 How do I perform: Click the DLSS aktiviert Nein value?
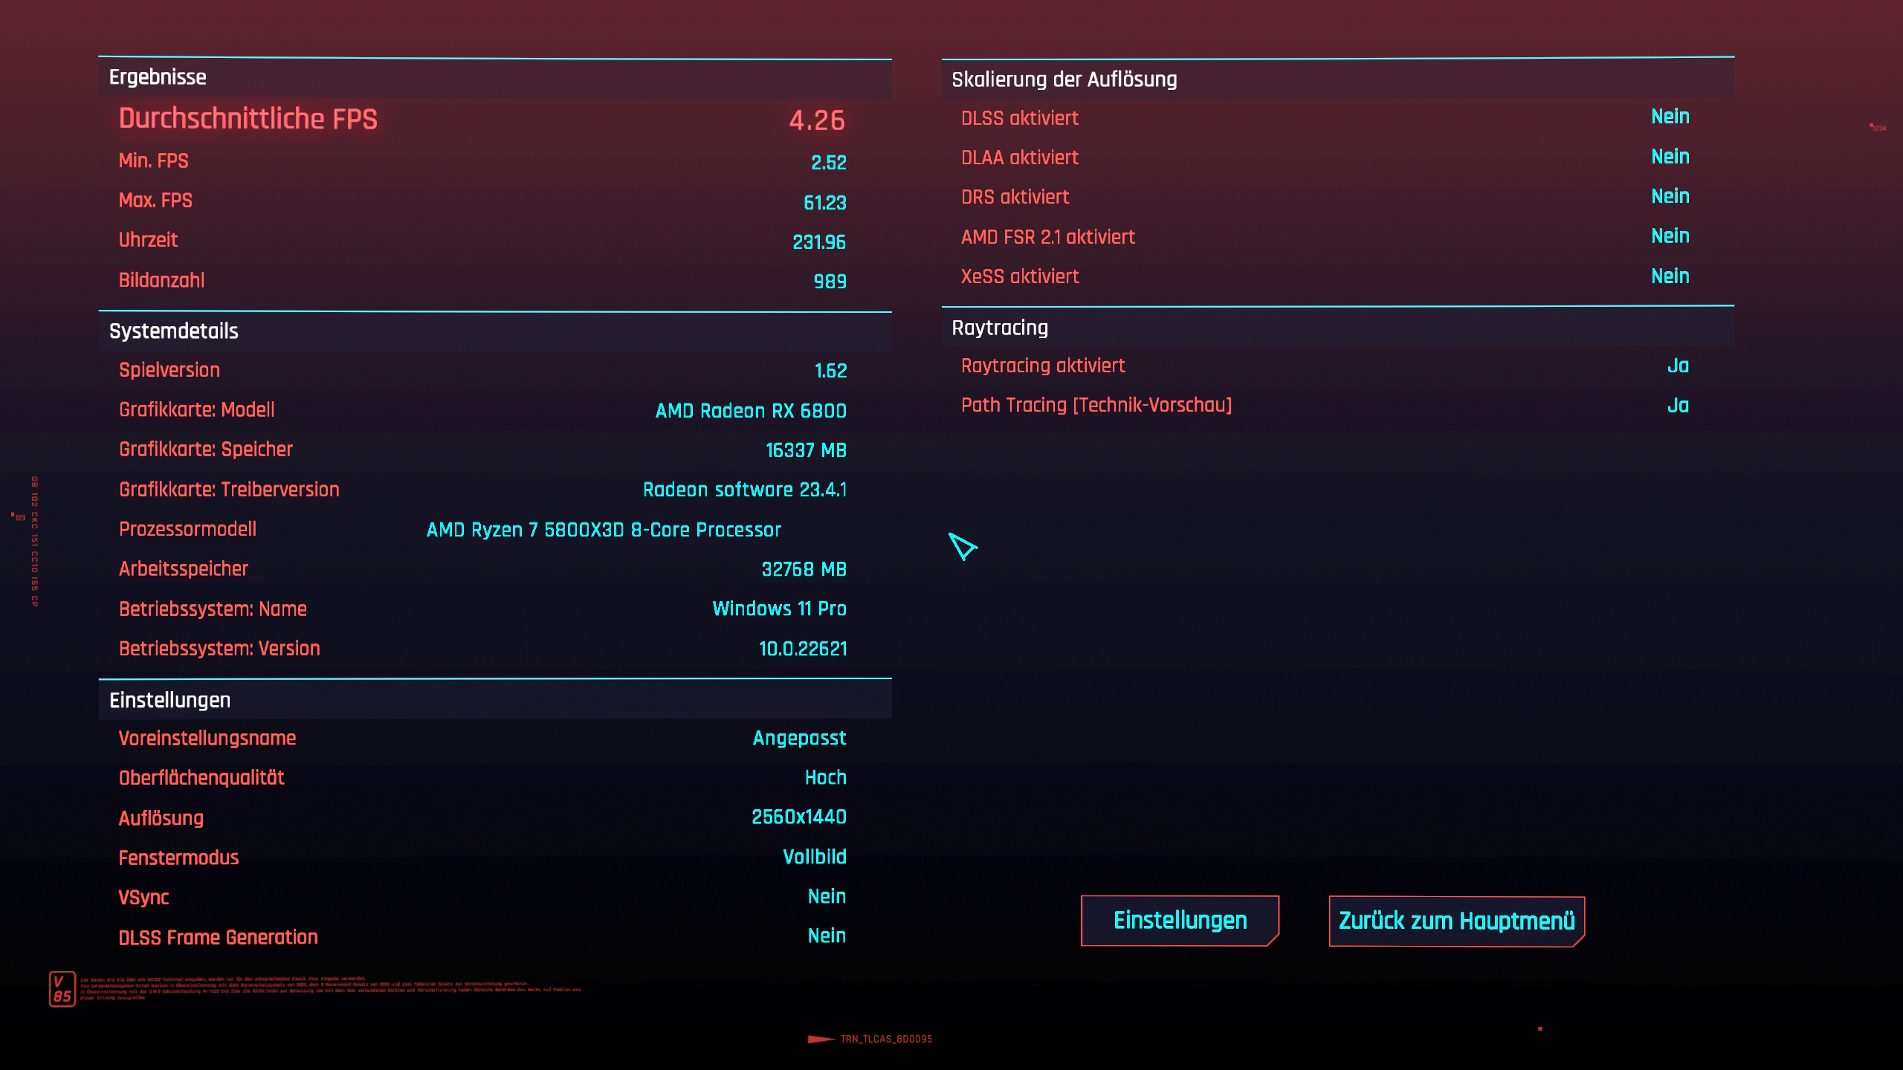1670,117
